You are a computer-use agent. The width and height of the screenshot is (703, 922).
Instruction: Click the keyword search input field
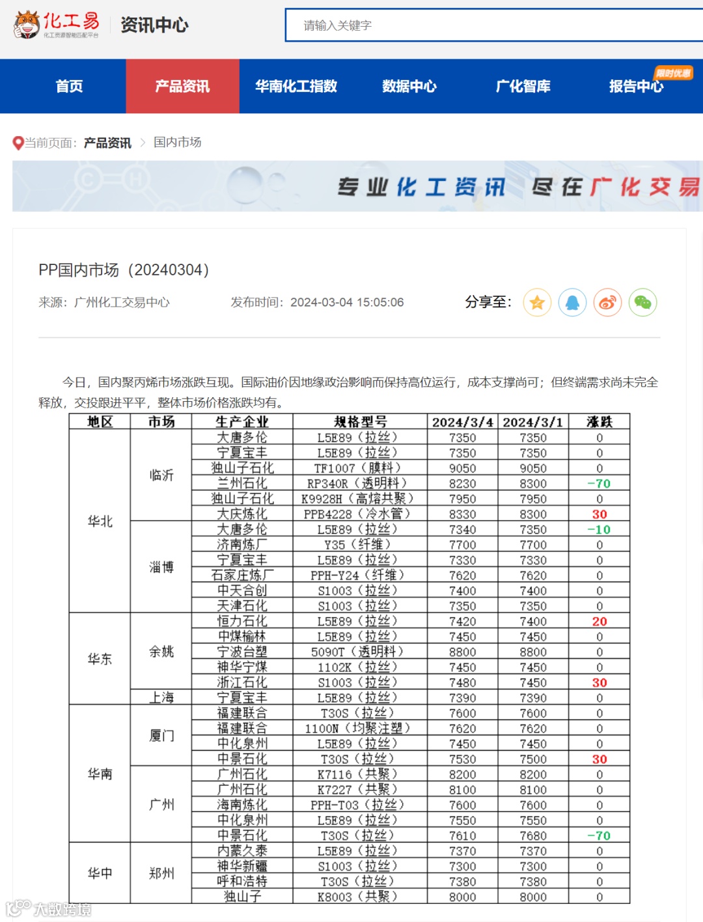coord(494,25)
